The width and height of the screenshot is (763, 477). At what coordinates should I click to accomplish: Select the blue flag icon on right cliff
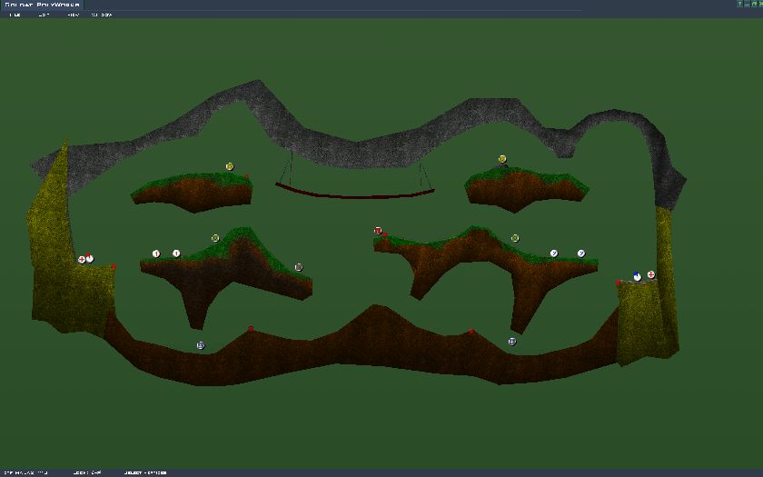click(x=637, y=275)
